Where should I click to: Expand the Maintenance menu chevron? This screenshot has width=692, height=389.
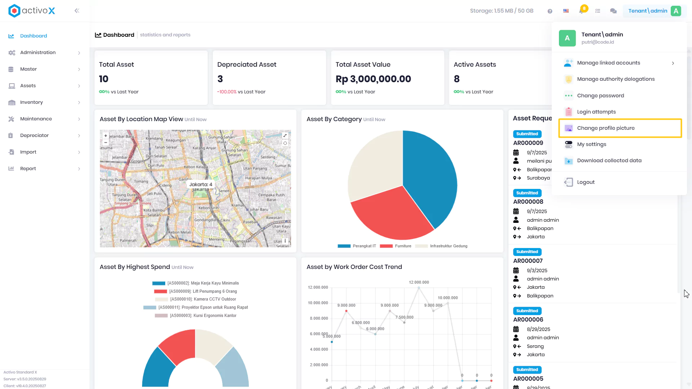click(79, 119)
